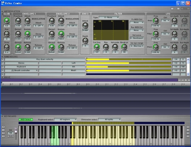Image resolution: width=191 pixels, height=147 pixels.
Task: Click Envelope 2 Decay1 knob
Action: point(52,34)
